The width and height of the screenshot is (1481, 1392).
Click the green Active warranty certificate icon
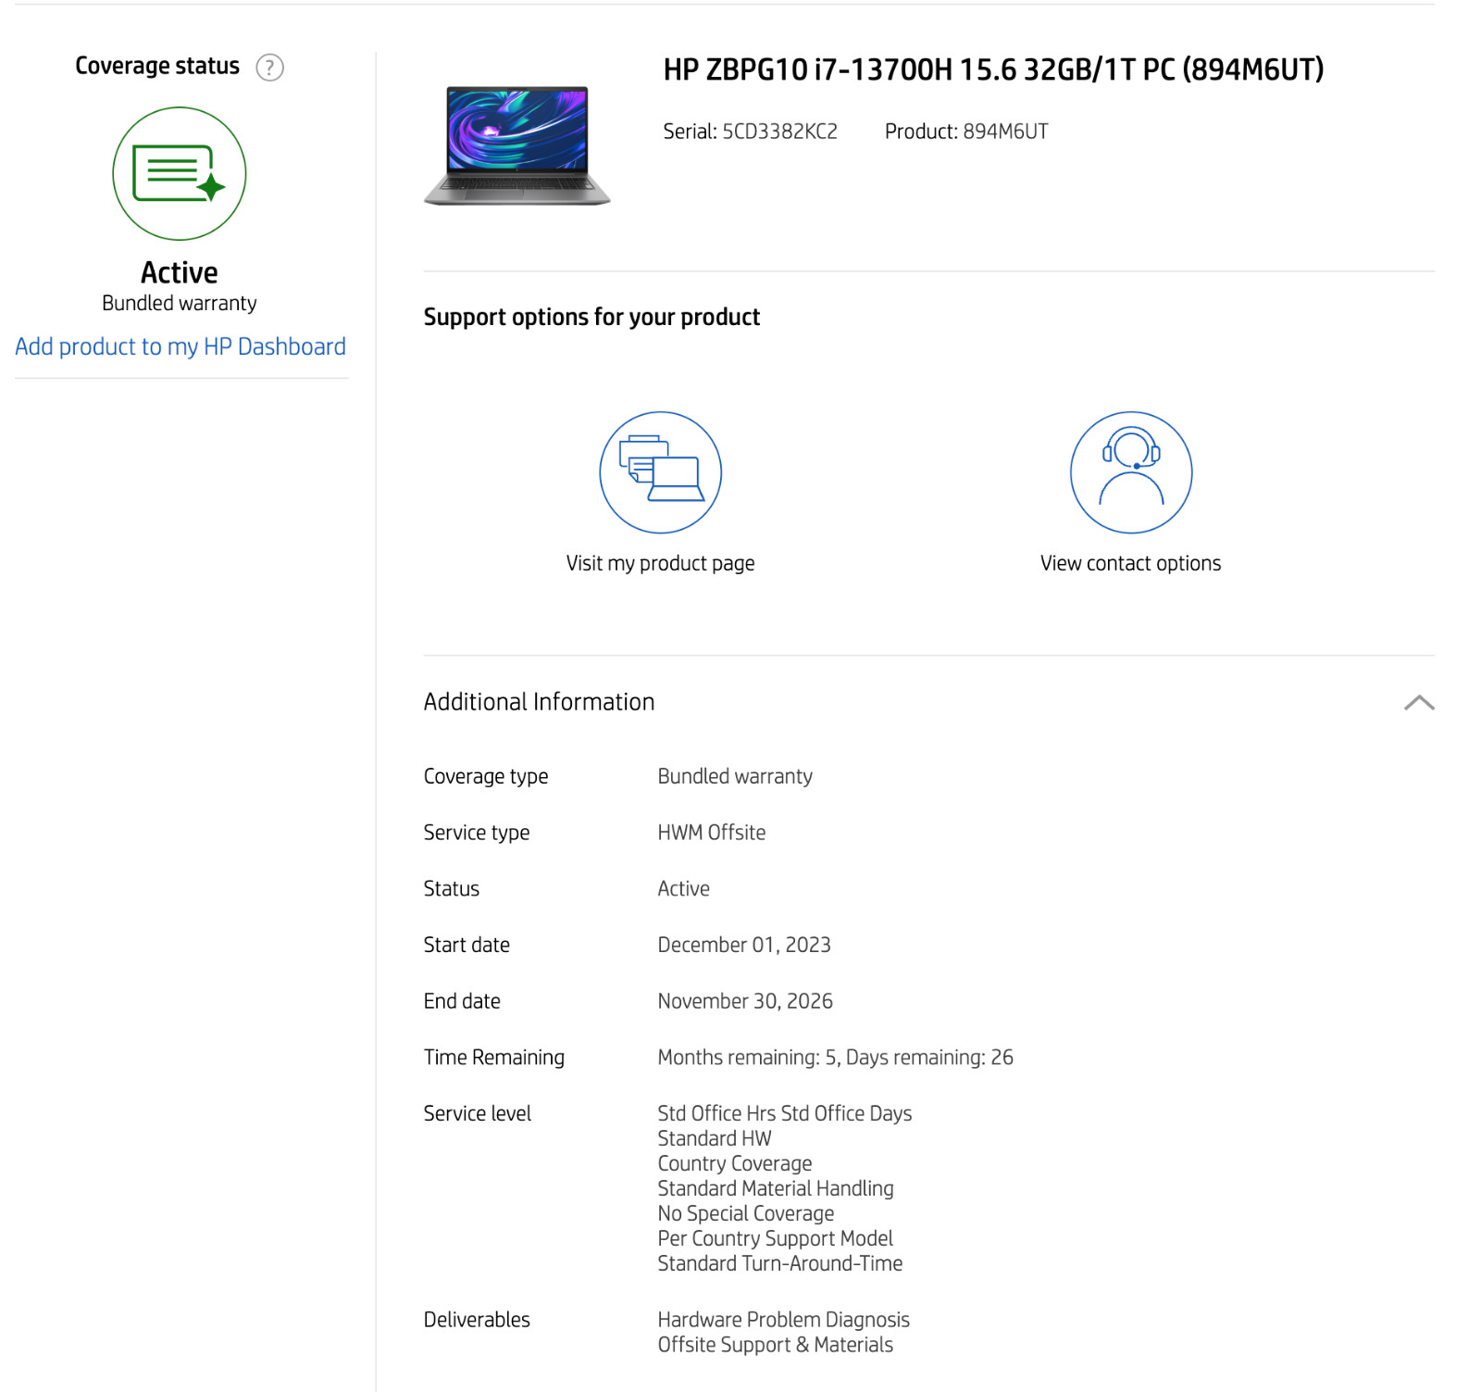pos(180,173)
